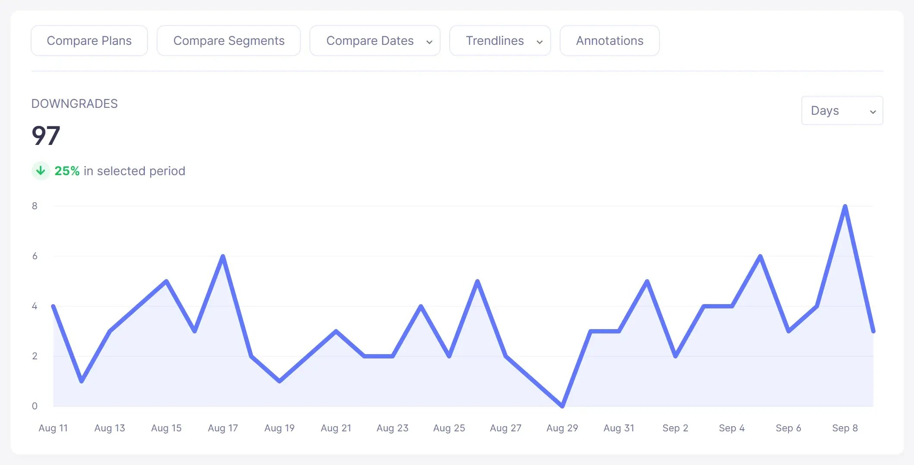This screenshot has width=914, height=465.
Task: Expand the Trendlines dropdown
Action: click(x=500, y=41)
